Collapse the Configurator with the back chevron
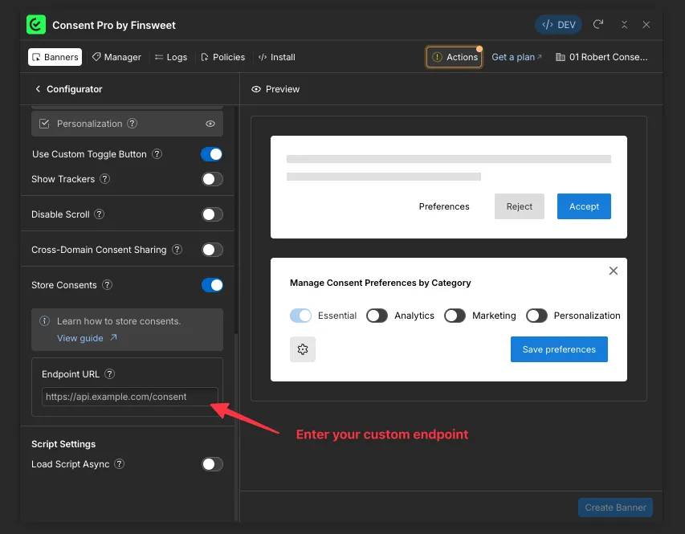The width and height of the screenshot is (685, 534). pyautogui.click(x=38, y=88)
